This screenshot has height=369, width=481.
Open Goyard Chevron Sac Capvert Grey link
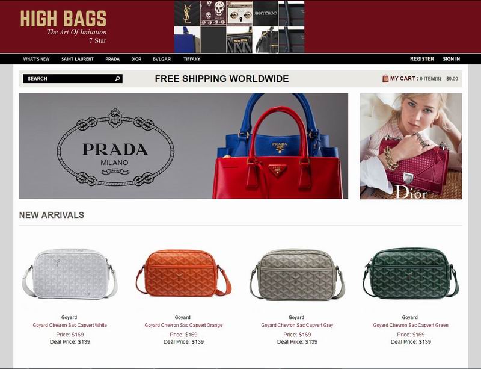pyautogui.click(x=297, y=325)
